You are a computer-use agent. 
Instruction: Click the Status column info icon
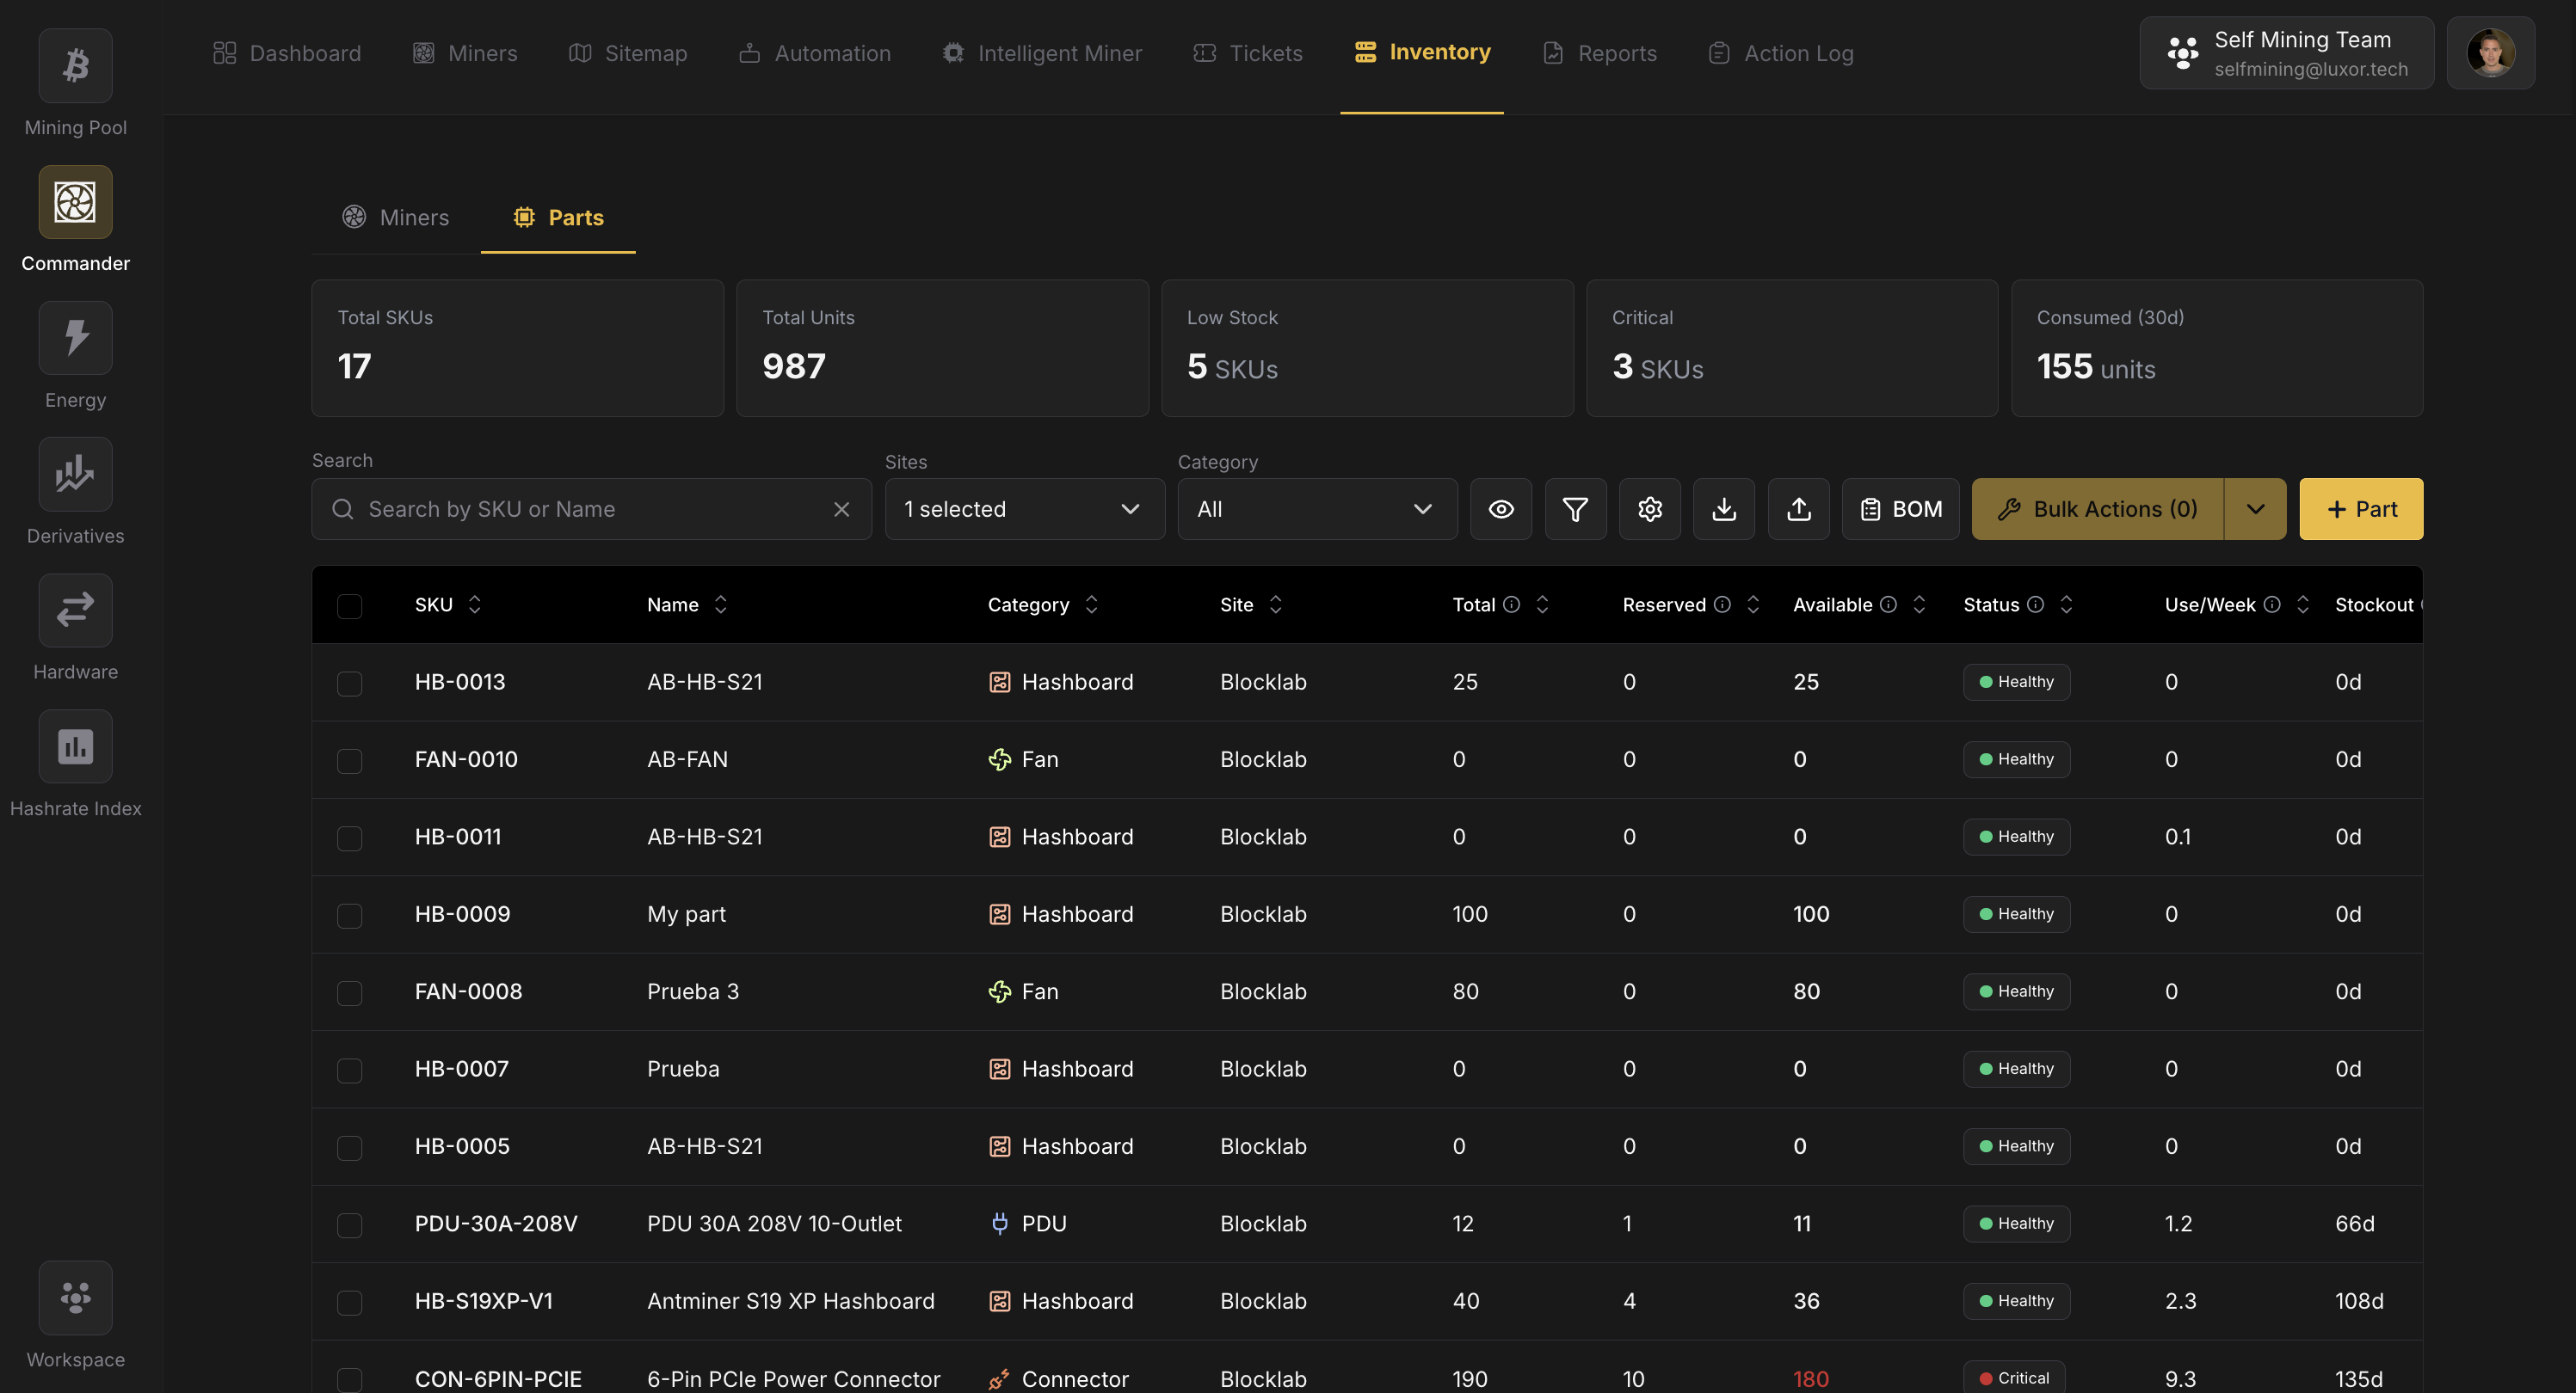(2035, 604)
